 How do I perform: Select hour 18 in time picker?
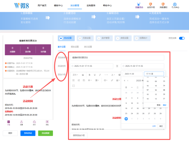tap(148, 94)
